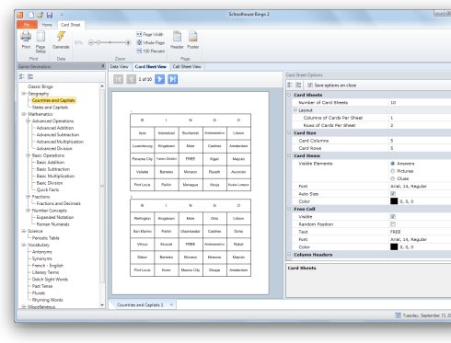
Task: Toggle the Save options on close checkbox
Action: (310, 86)
